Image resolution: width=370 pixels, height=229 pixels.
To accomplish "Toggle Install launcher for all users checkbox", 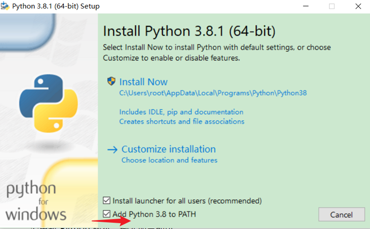I will pyautogui.click(x=107, y=201).
